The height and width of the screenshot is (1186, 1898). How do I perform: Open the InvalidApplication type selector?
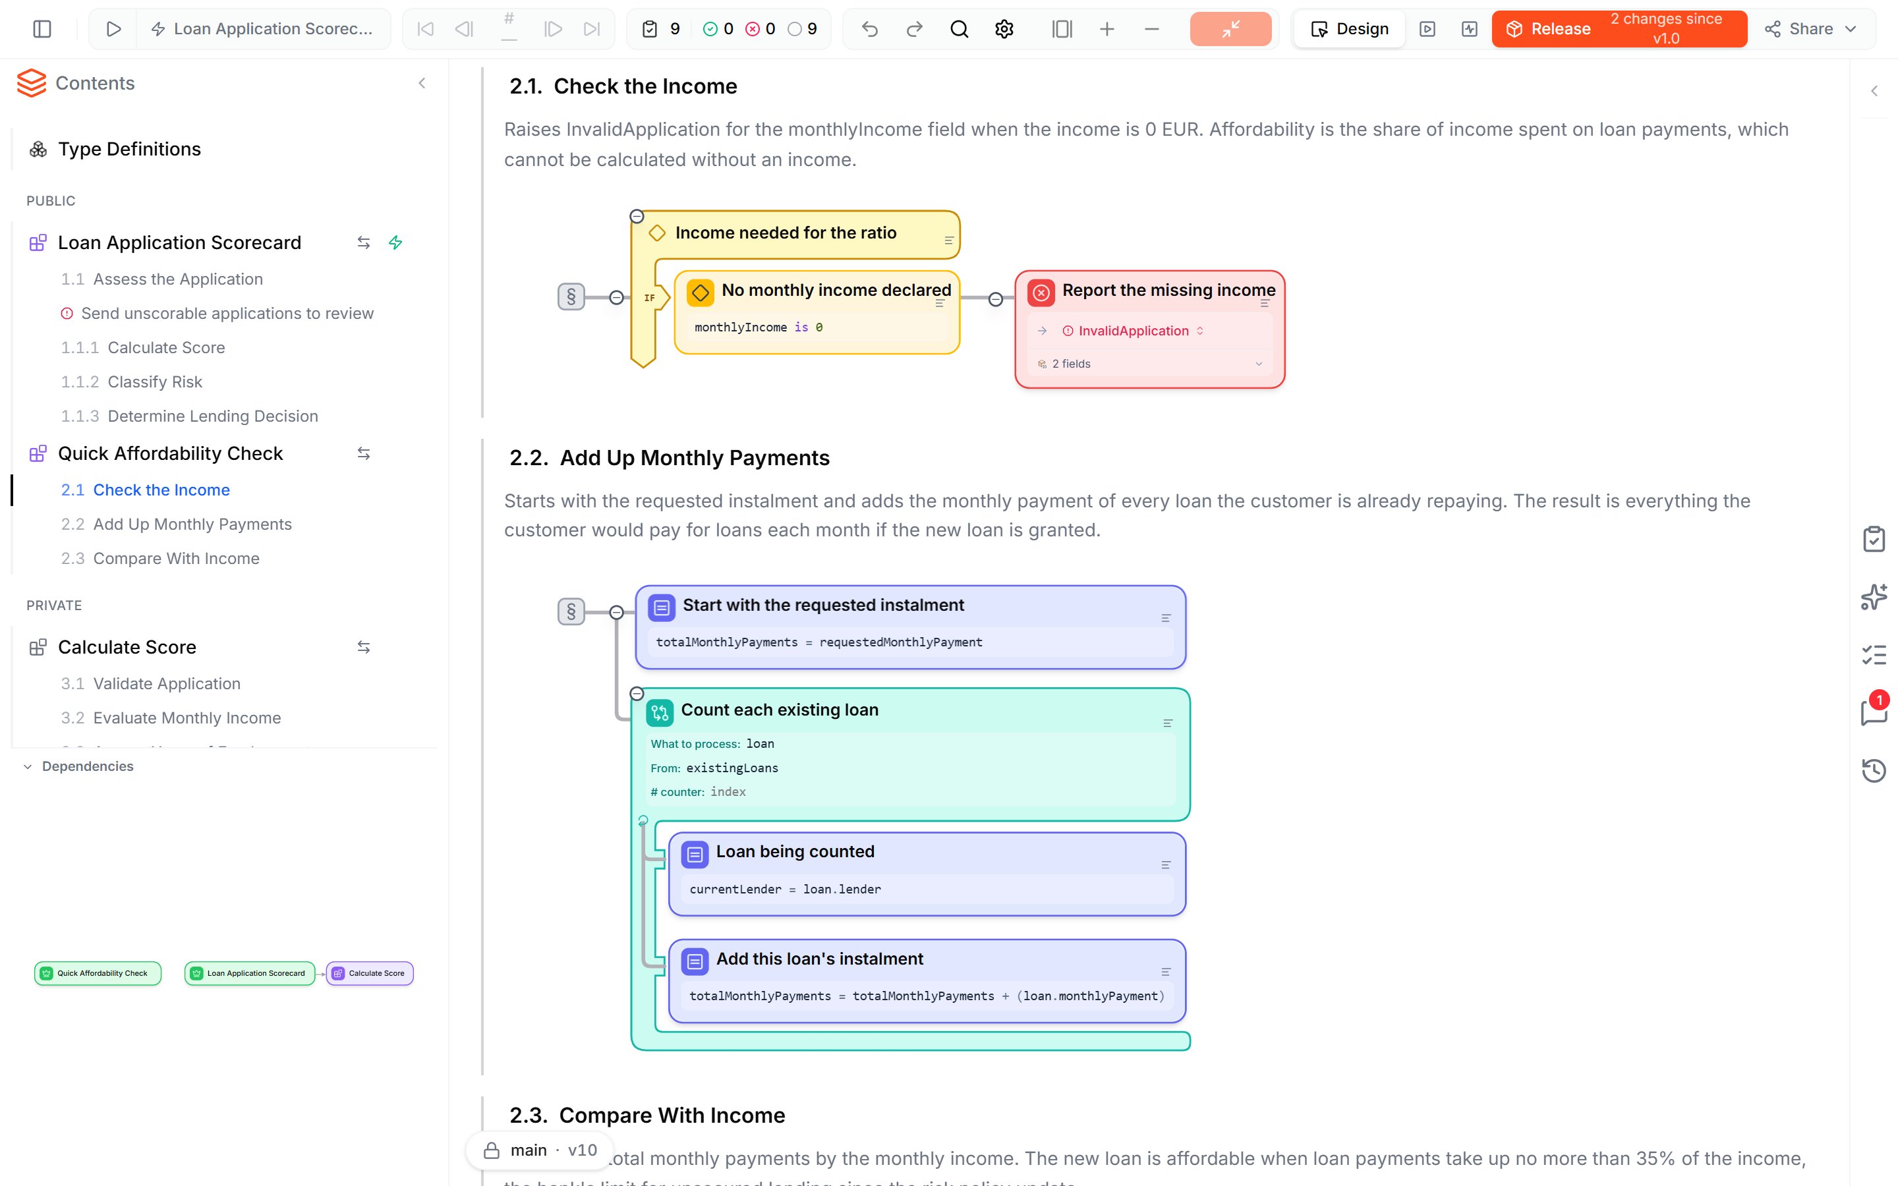coord(1132,331)
